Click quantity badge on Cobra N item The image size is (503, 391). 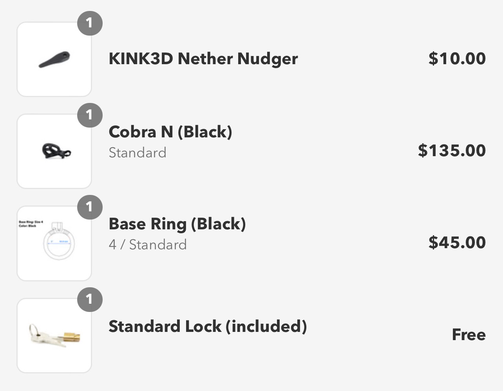click(90, 115)
